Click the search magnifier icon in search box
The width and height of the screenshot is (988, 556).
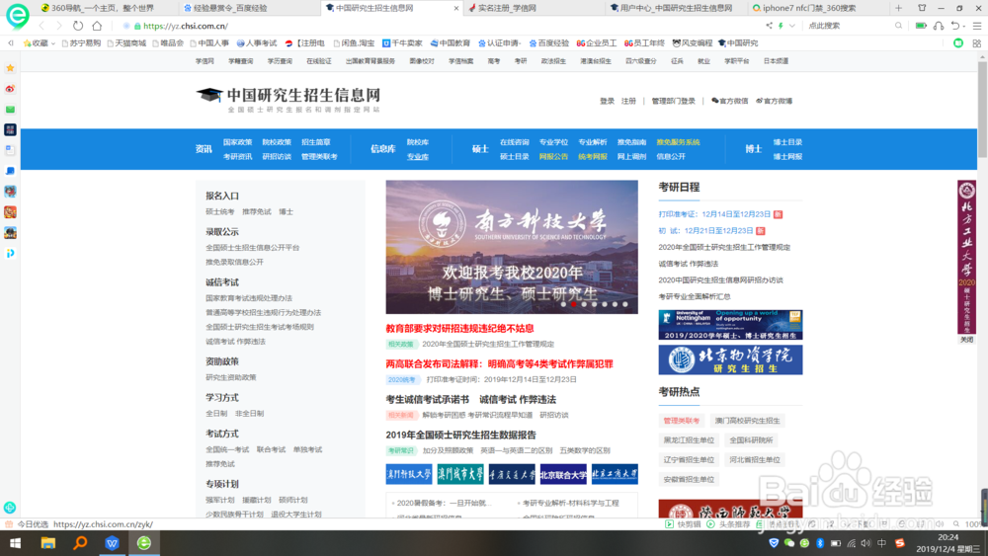tap(898, 26)
